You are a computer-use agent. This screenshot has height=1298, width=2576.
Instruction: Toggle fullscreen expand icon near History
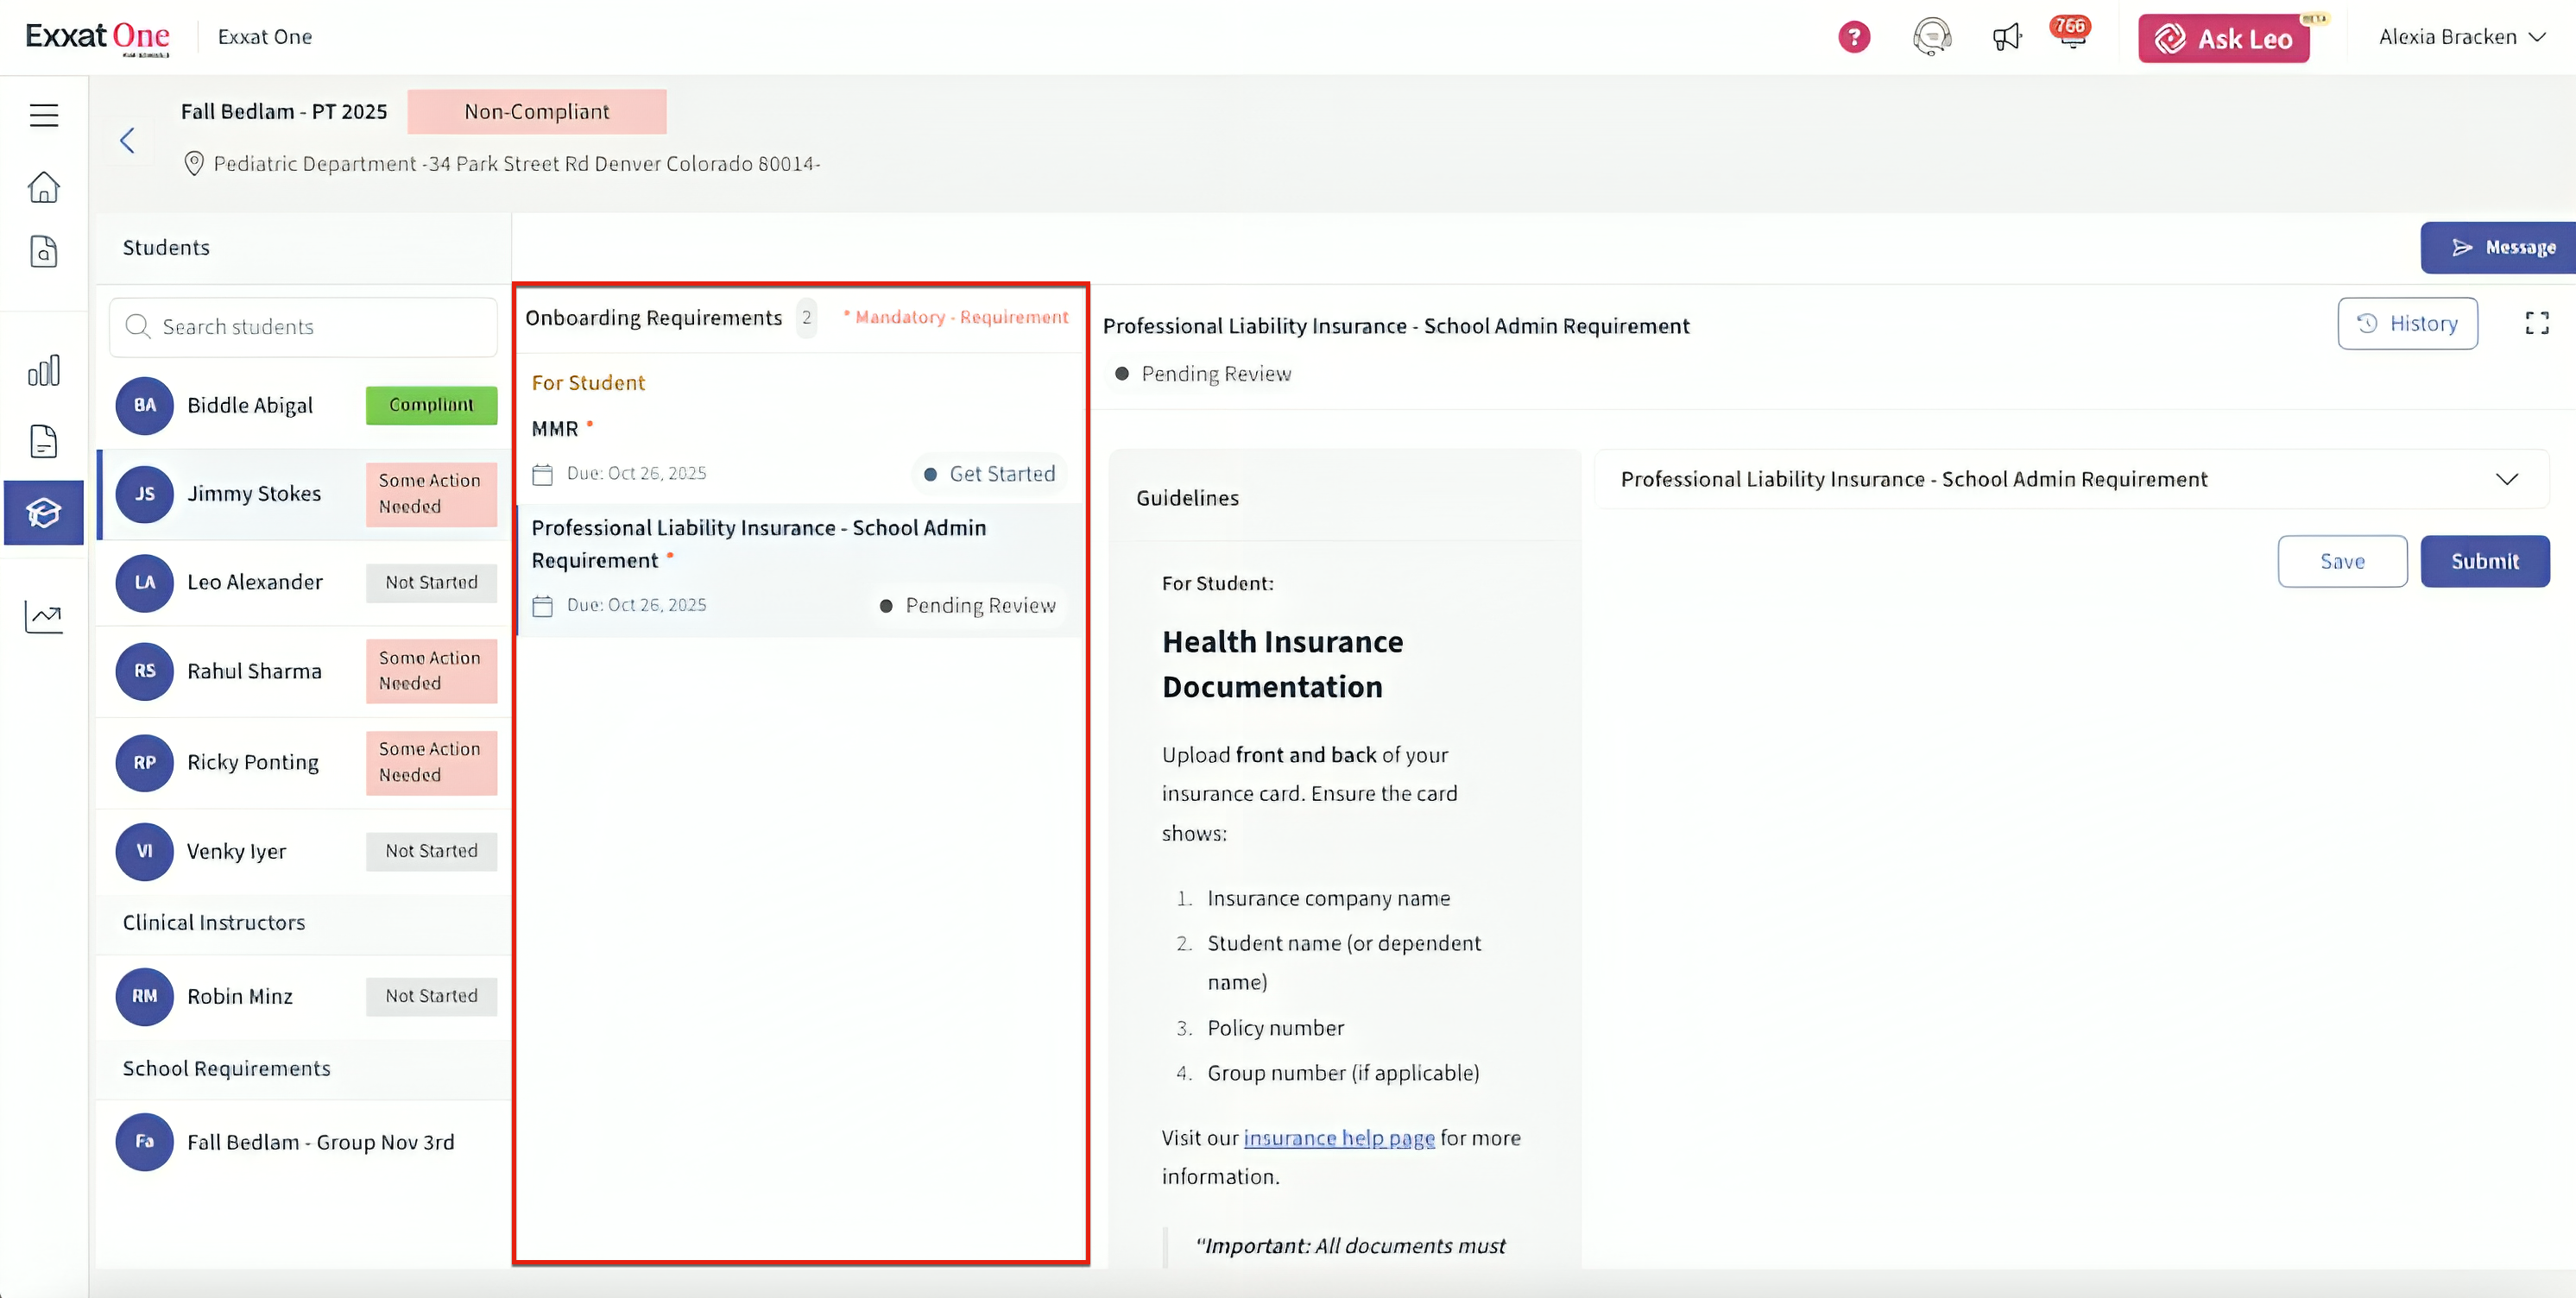pos(2536,323)
